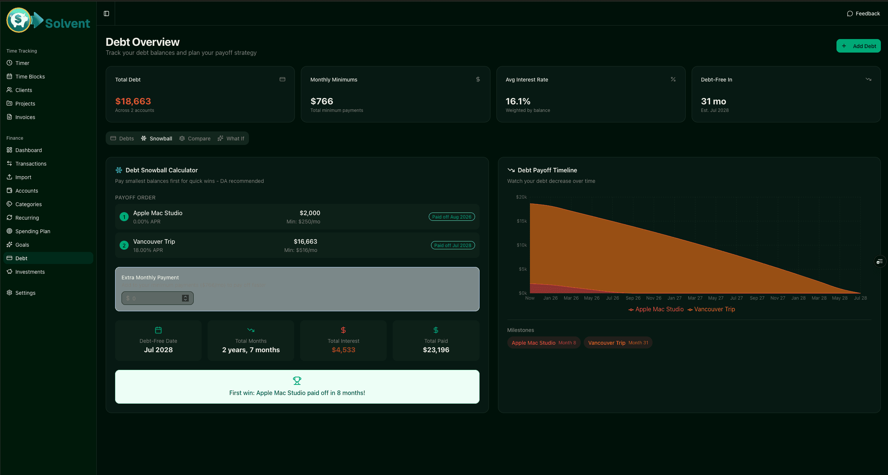
Task: Click the dollar icon on Monthly Minimums card
Action: [x=478, y=79]
